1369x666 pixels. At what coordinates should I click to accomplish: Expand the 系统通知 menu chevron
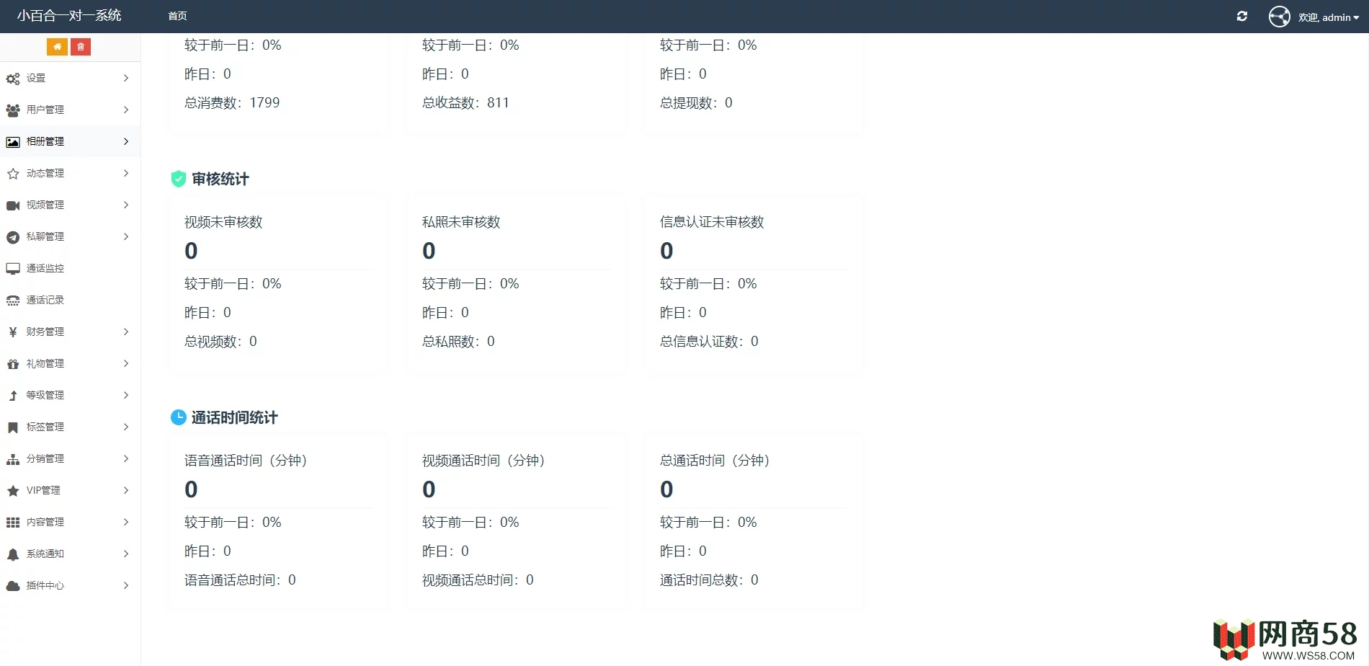point(126,554)
